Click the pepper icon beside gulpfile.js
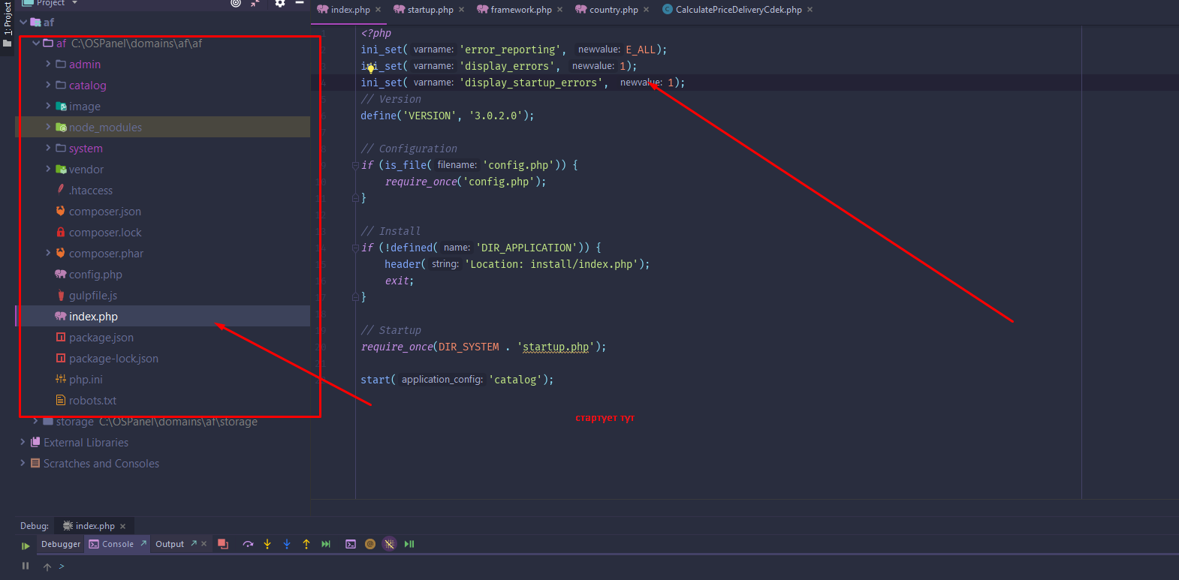The height and width of the screenshot is (580, 1179). pyautogui.click(x=61, y=295)
